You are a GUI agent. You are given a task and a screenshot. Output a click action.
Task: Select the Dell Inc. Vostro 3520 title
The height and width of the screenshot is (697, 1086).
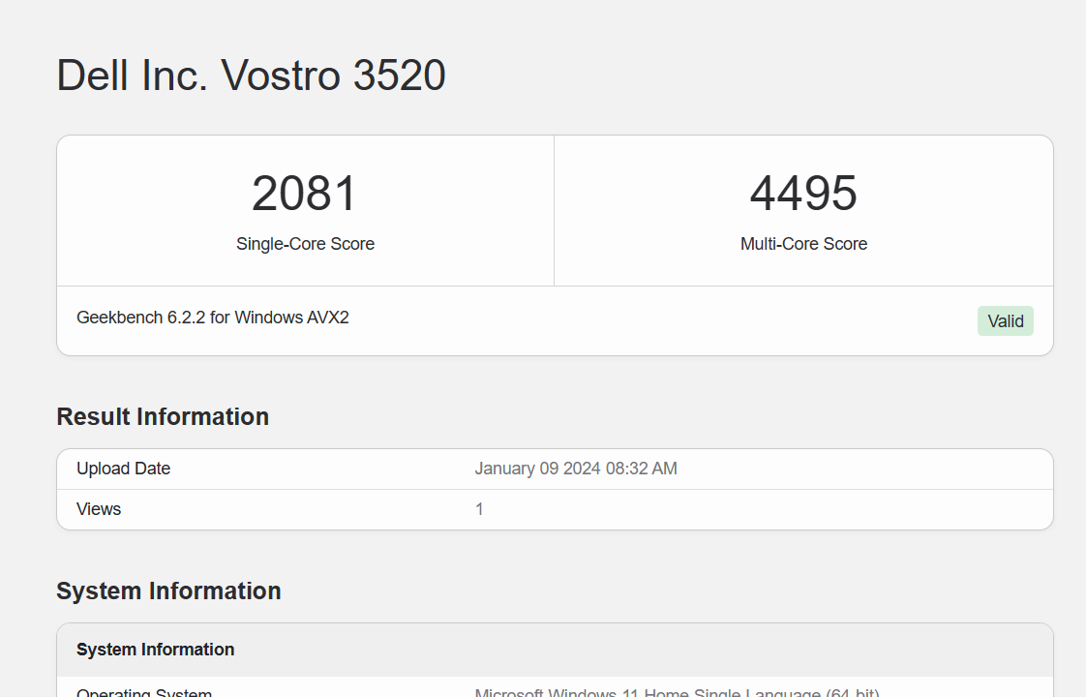(x=251, y=76)
